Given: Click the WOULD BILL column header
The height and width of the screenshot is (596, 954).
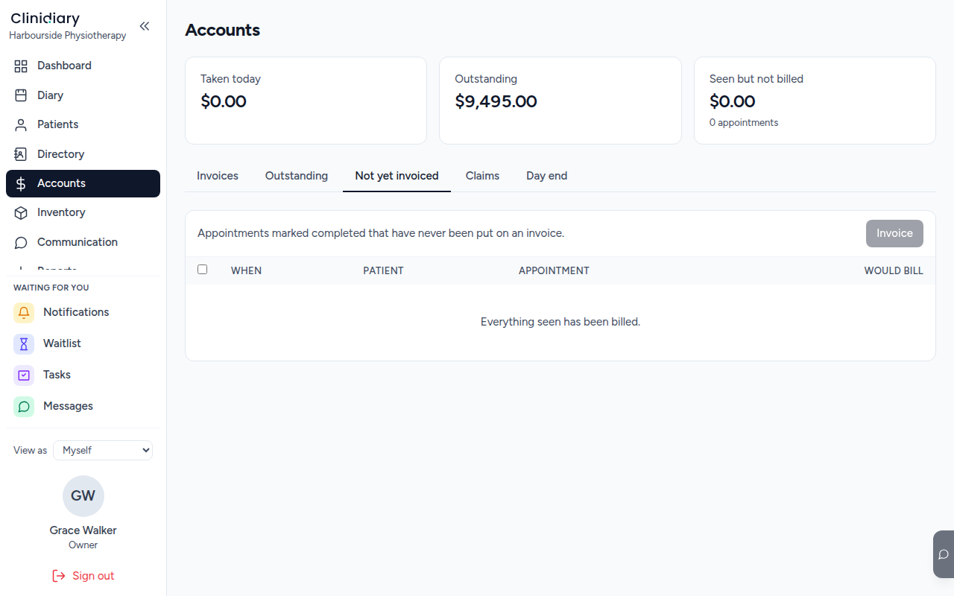Looking at the screenshot, I should [894, 270].
